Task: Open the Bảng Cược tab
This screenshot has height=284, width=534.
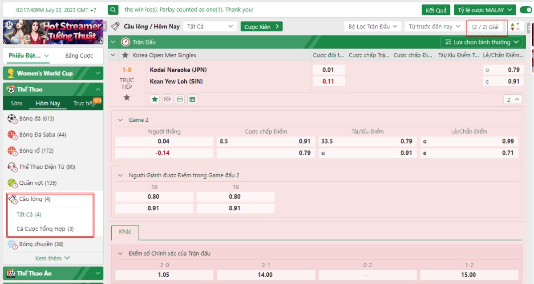Action: [x=79, y=56]
